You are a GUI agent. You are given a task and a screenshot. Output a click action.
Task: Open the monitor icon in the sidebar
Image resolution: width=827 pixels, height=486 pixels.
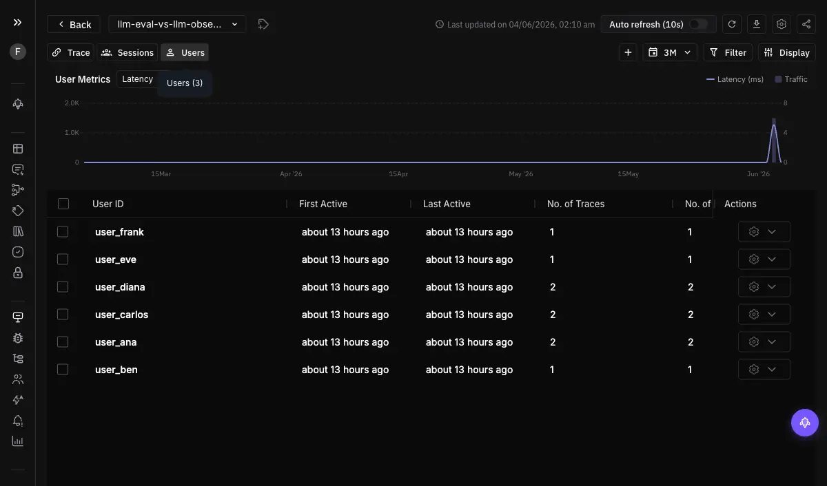pyautogui.click(x=18, y=317)
